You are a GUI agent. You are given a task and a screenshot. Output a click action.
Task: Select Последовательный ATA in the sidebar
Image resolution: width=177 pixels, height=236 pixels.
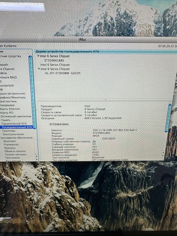(17, 127)
